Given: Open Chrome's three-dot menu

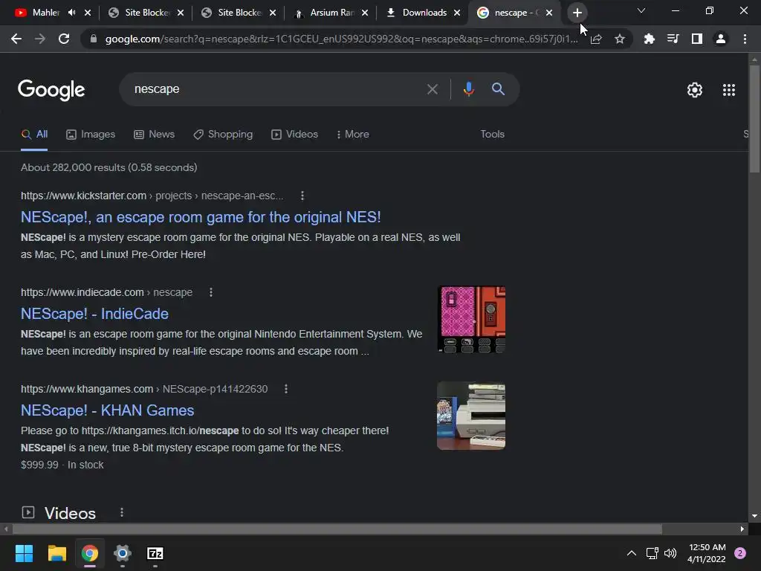Looking at the screenshot, I should tap(745, 39).
